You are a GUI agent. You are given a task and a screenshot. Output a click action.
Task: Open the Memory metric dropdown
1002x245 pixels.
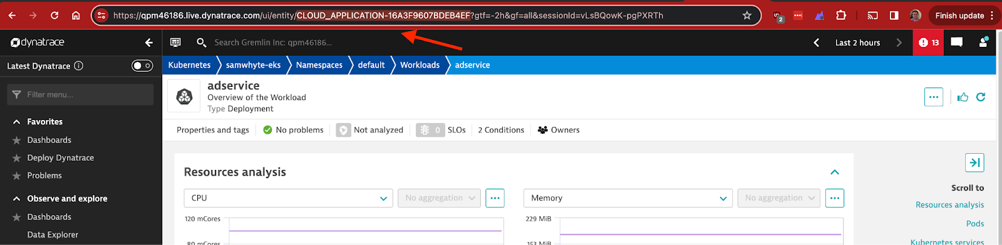(628, 198)
